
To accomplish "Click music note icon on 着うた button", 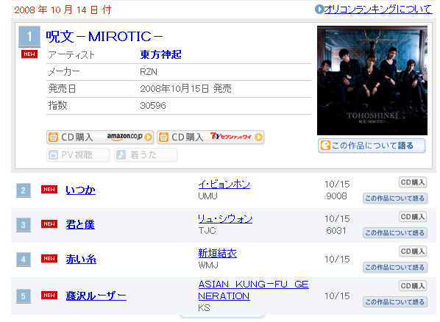I will [x=121, y=155].
